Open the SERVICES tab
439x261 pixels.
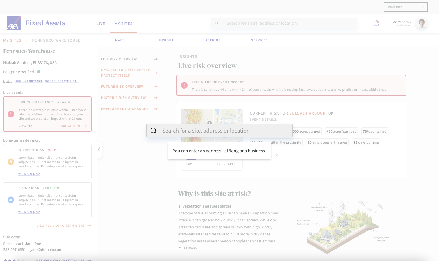pos(259,40)
